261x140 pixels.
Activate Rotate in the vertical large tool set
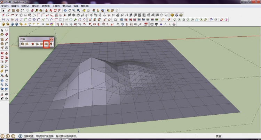click(2, 57)
